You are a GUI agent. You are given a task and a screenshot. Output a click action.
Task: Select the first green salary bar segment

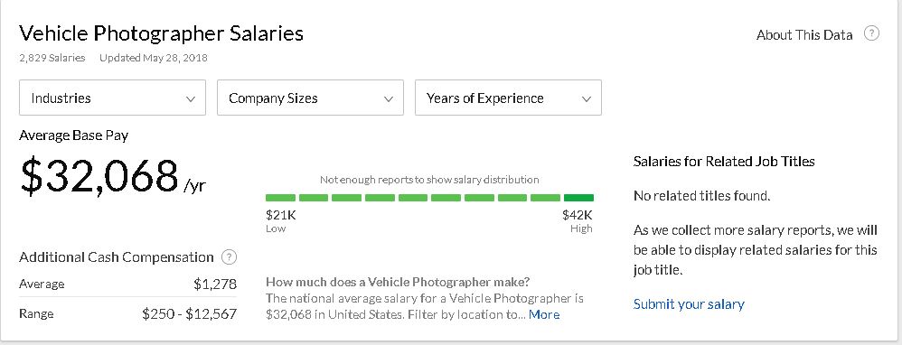click(x=281, y=198)
